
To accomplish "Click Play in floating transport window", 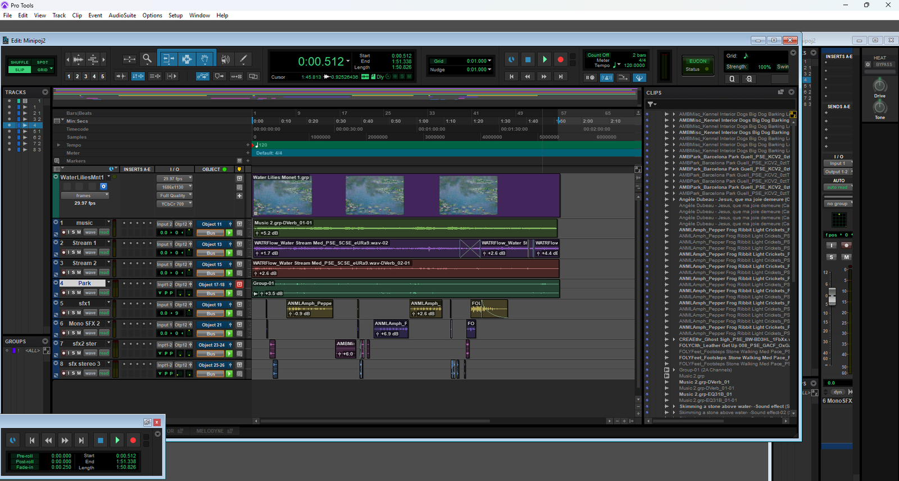I will click(117, 441).
